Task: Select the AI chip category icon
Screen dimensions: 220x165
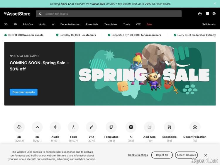Action: (x=131, y=127)
